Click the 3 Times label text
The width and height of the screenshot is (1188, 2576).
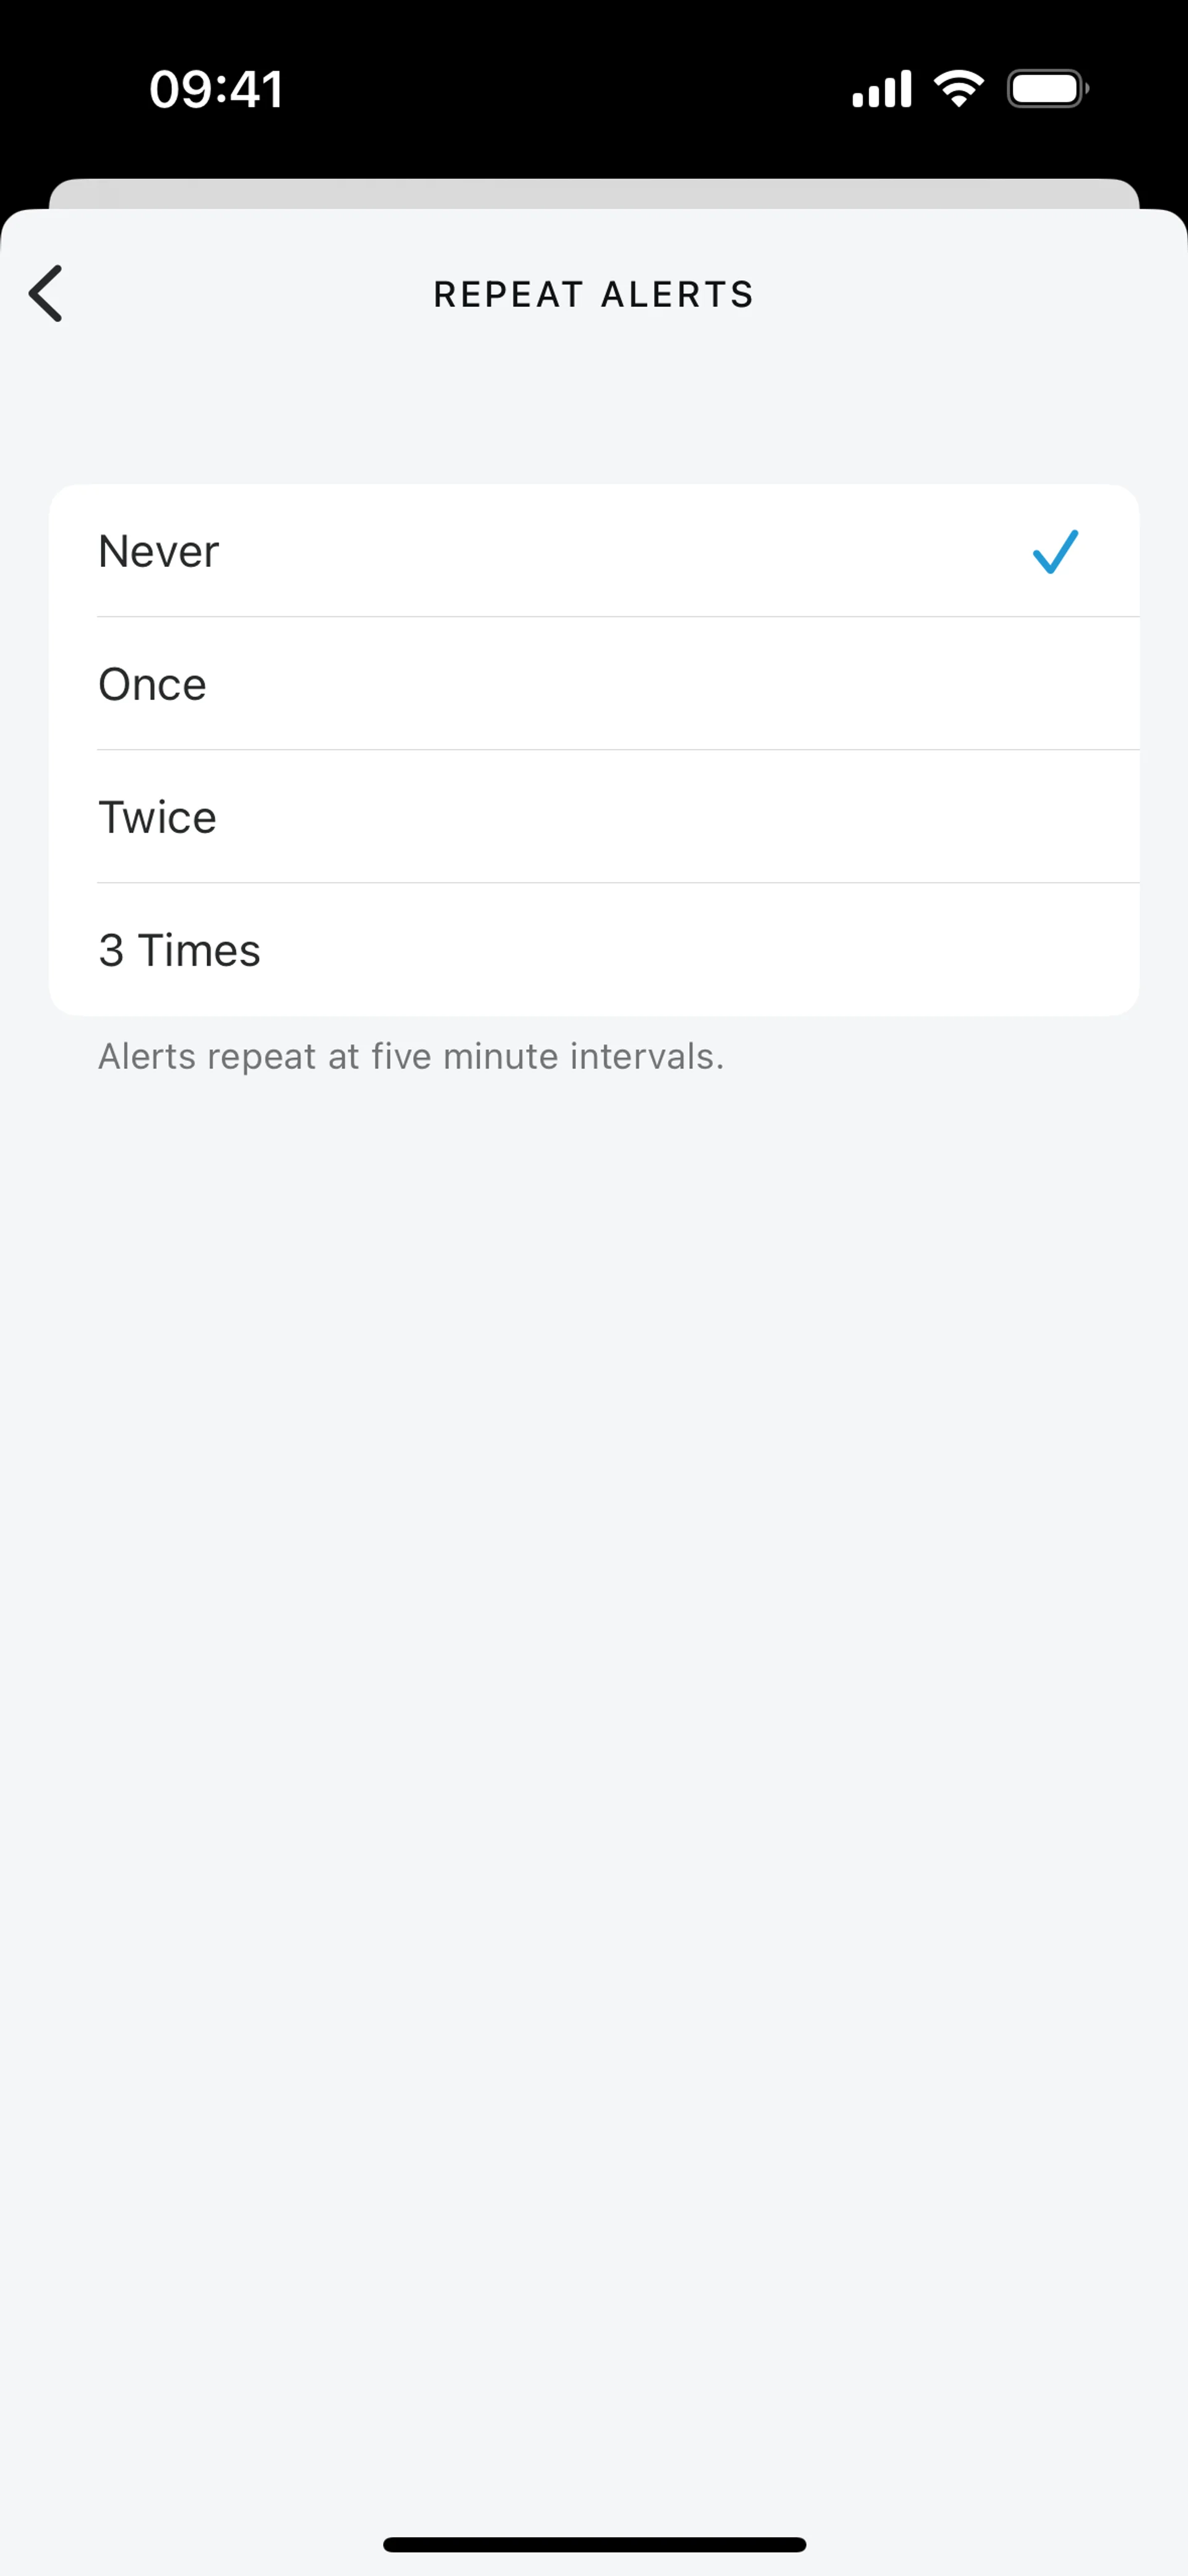[179, 950]
